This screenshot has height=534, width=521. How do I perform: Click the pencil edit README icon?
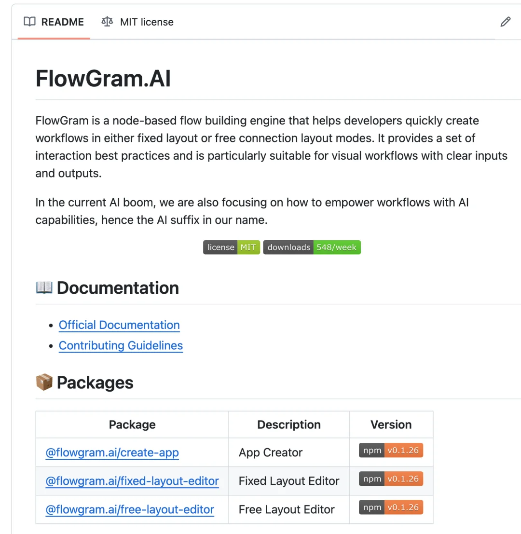(506, 22)
